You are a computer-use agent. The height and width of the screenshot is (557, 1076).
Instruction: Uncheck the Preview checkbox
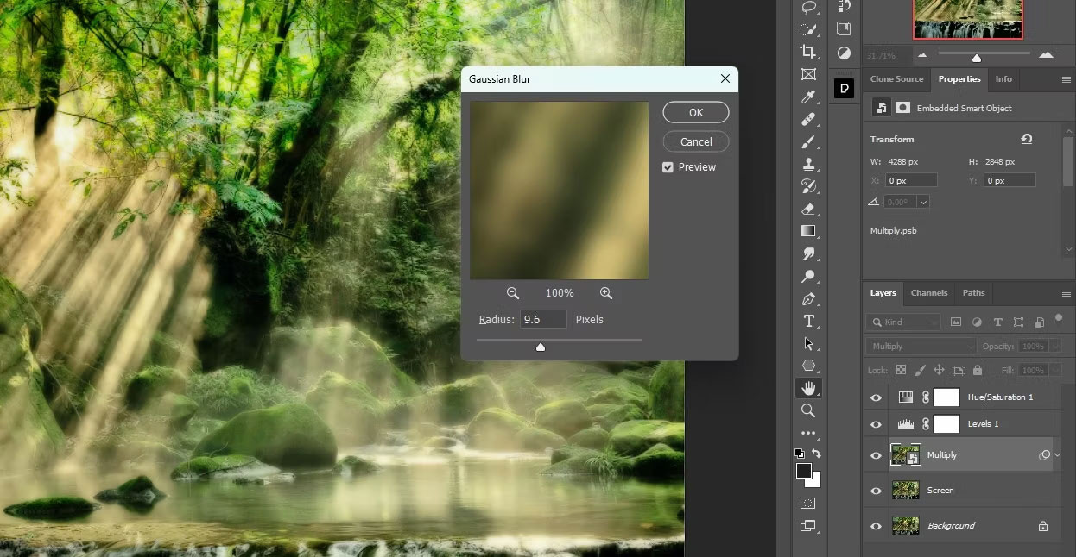point(668,167)
